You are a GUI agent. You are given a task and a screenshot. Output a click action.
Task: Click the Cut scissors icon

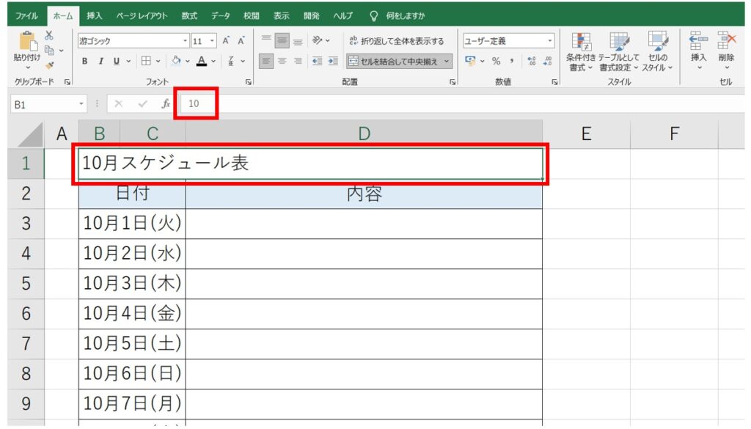49,35
